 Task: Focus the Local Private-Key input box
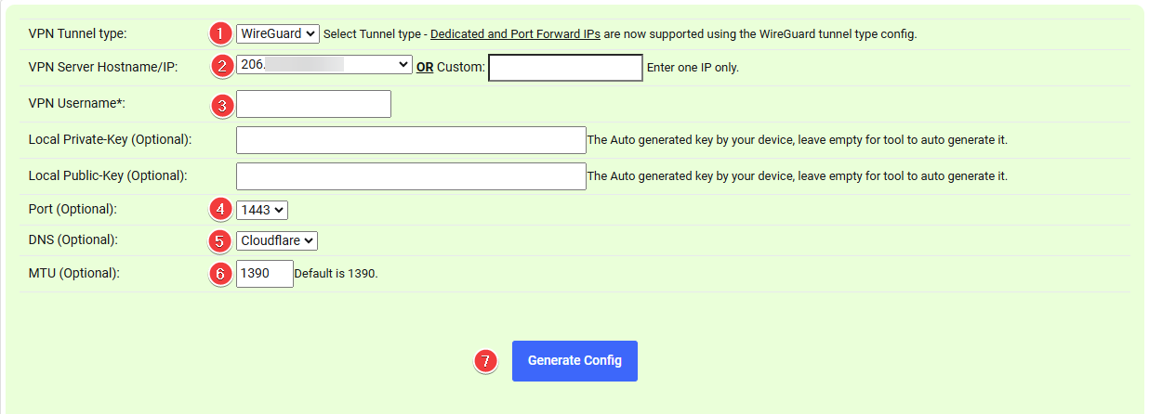[411, 140]
